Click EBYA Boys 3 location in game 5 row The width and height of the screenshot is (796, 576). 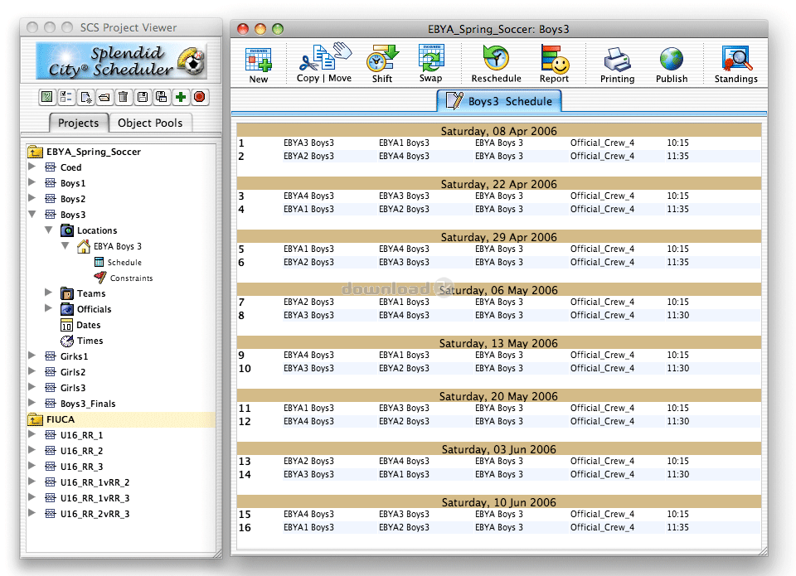[499, 249]
